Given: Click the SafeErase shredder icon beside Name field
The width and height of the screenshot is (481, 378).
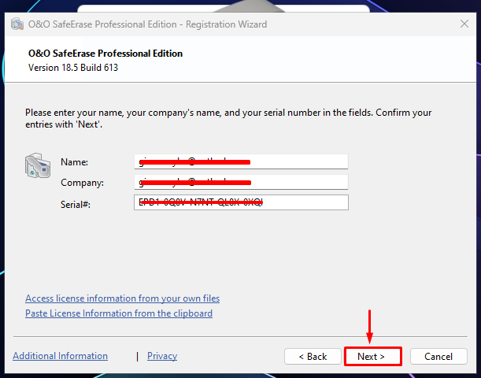Looking at the screenshot, I should 38,165.
